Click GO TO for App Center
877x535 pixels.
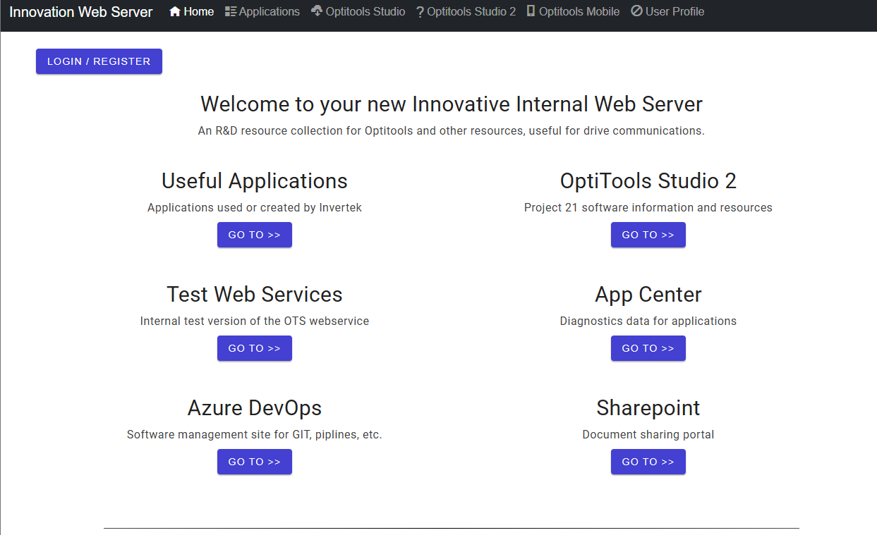click(x=648, y=348)
